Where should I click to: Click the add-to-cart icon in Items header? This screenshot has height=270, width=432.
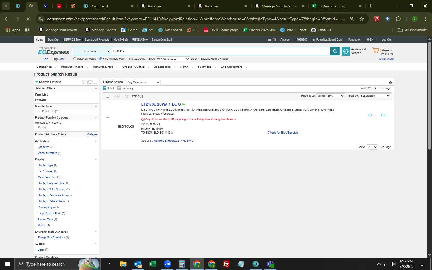[117, 96]
